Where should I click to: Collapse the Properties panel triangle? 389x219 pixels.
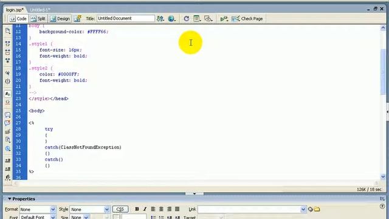tap(10, 199)
